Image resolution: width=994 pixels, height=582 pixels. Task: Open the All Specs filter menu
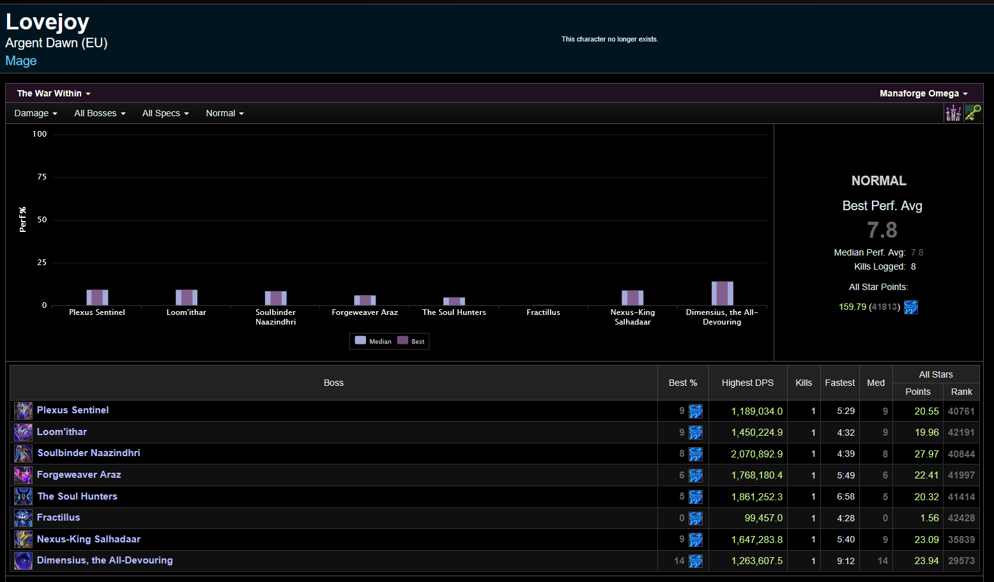[165, 113]
